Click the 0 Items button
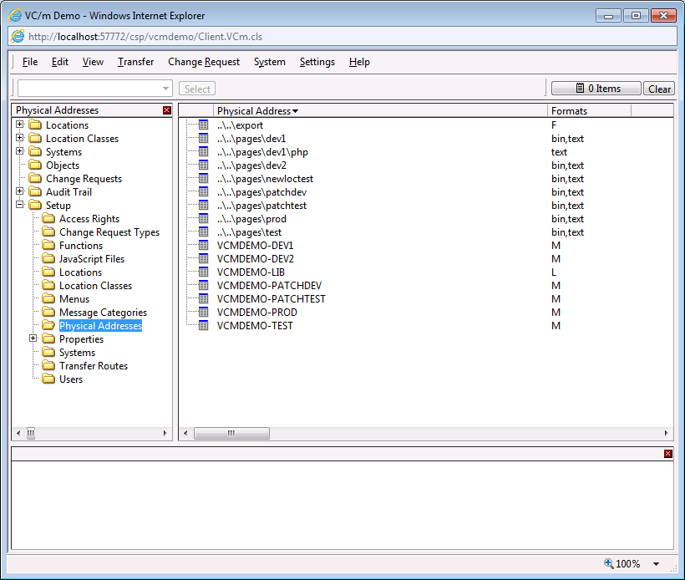685x580 pixels. coord(596,89)
